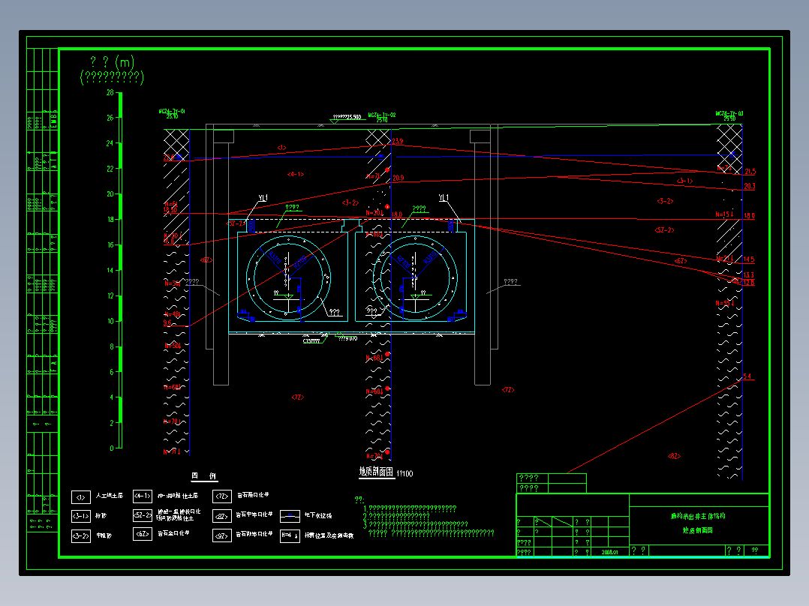Click the <9Z> legend symbol box
The width and height of the screenshot is (809, 606).
(x=222, y=535)
